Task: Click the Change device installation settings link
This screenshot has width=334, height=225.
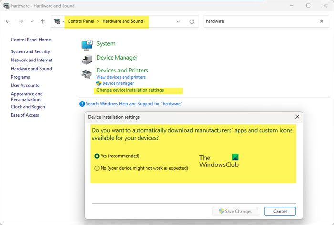Action: [130, 90]
